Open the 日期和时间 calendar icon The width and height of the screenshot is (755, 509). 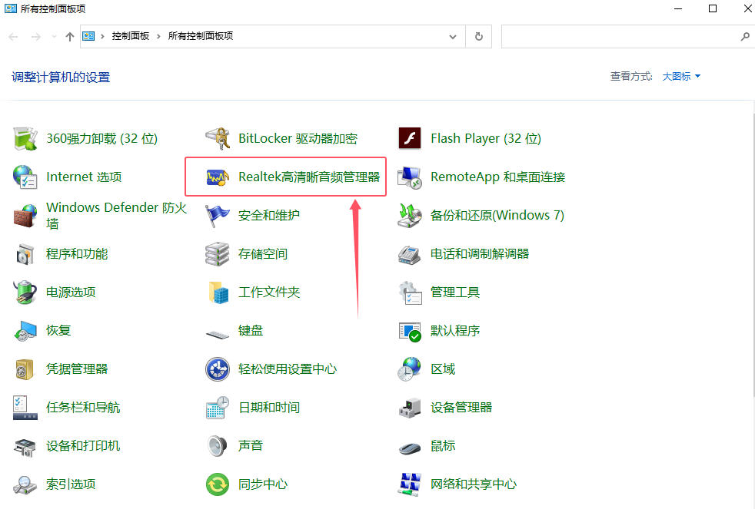point(218,408)
